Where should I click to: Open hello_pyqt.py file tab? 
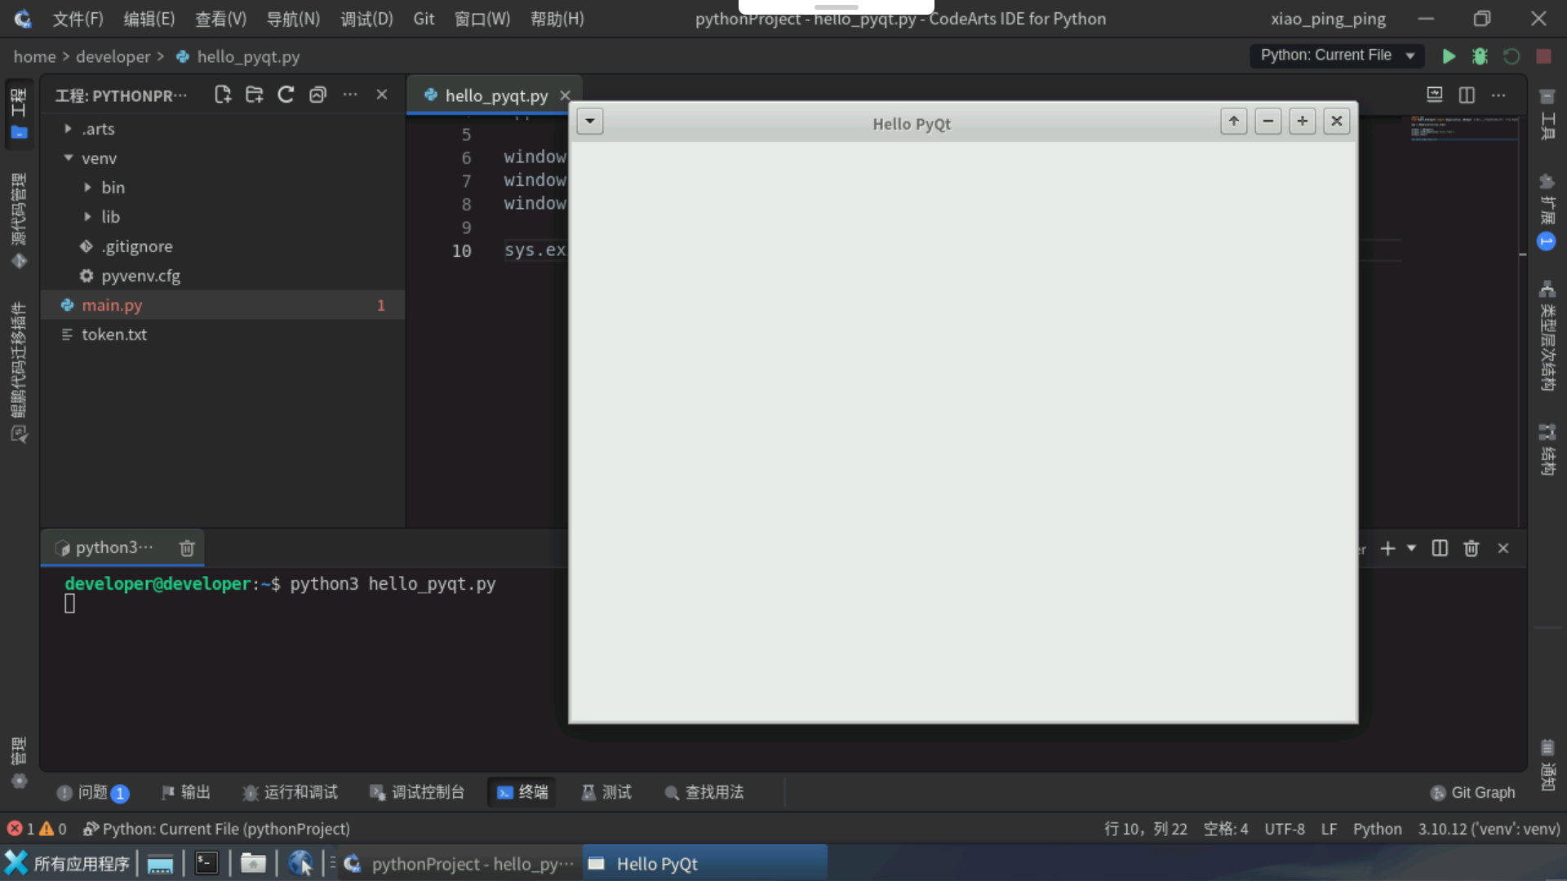(x=496, y=95)
